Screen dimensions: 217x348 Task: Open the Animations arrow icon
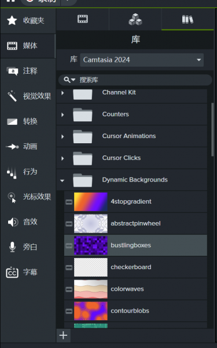click(12, 147)
